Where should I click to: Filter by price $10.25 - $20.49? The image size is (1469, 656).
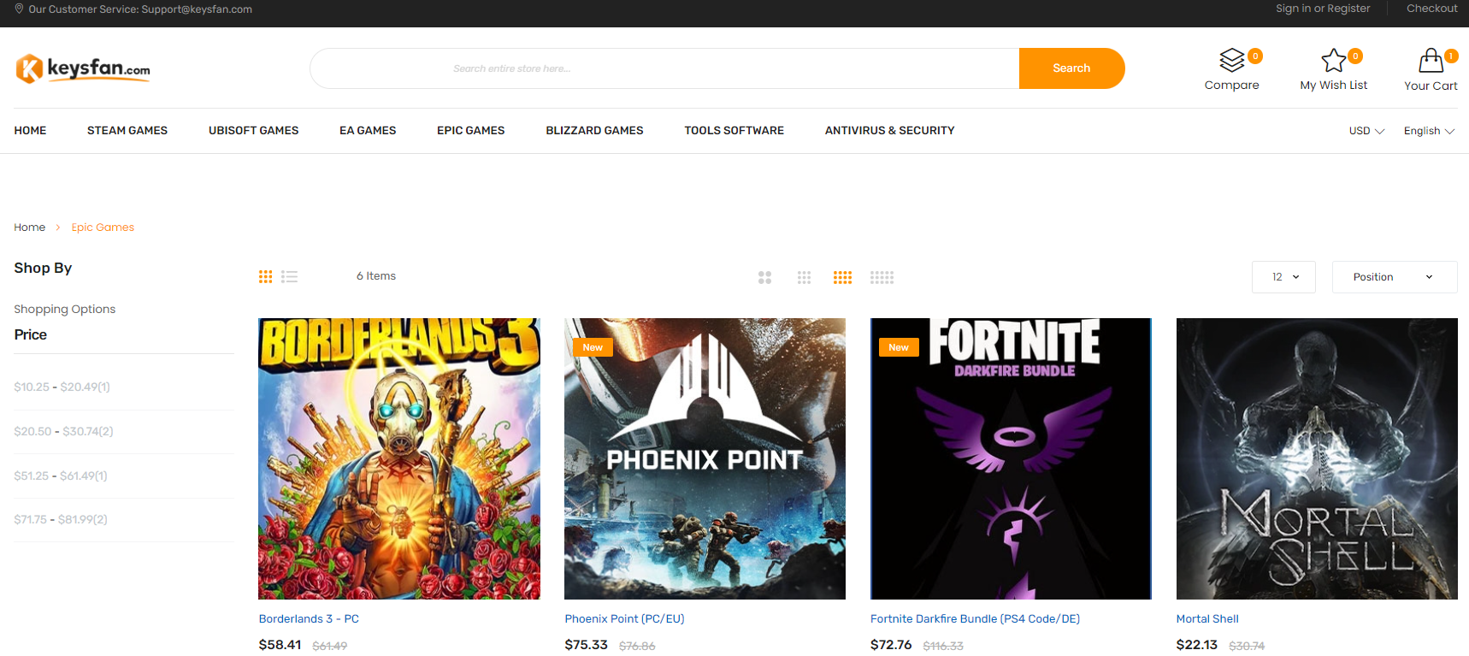[x=62, y=387]
